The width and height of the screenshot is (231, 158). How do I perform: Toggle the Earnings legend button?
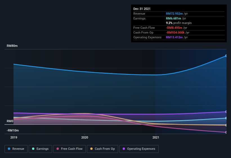tap(40, 149)
